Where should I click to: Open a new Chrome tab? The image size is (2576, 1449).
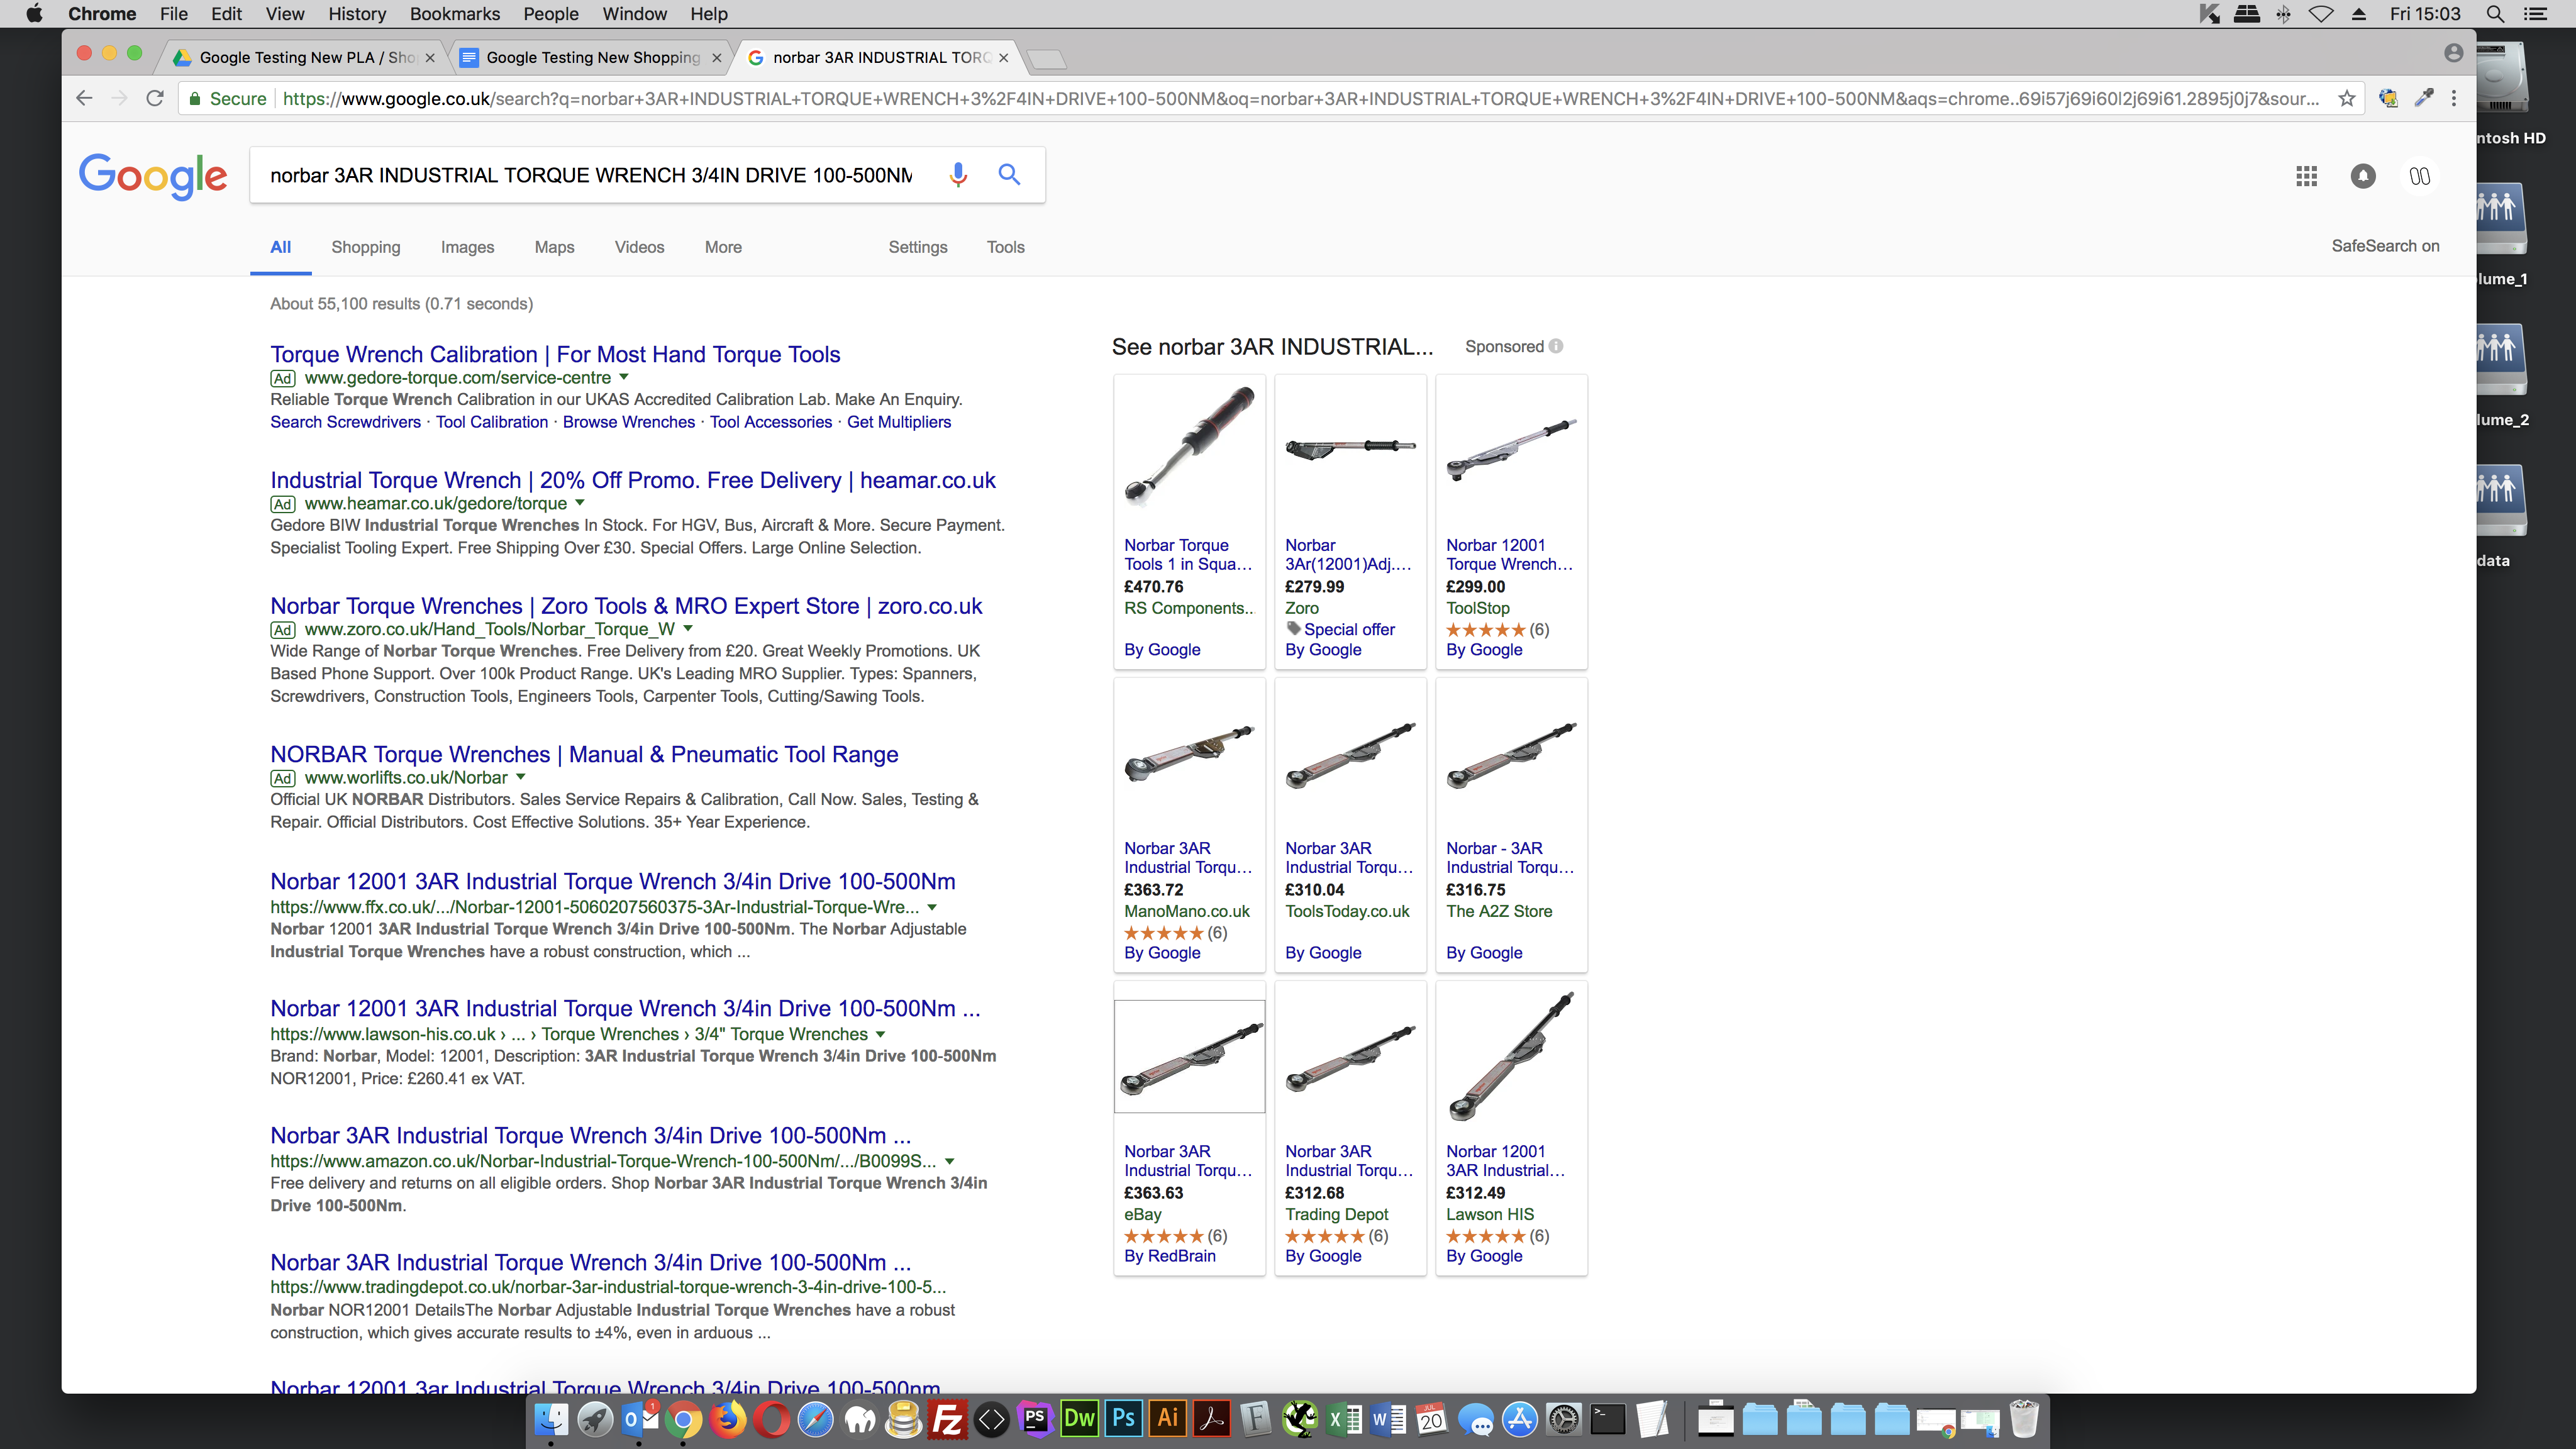tap(1046, 59)
